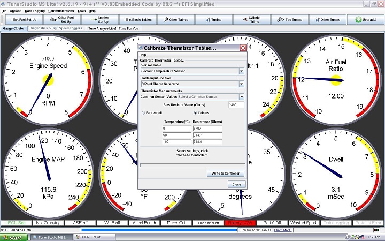Open the Tuning toolbar button
The image size is (385, 241).
click(x=214, y=20)
